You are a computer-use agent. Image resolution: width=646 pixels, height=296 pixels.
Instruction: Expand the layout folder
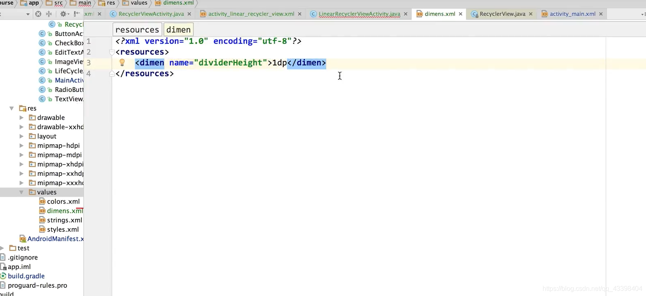pyautogui.click(x=21, y=136)
